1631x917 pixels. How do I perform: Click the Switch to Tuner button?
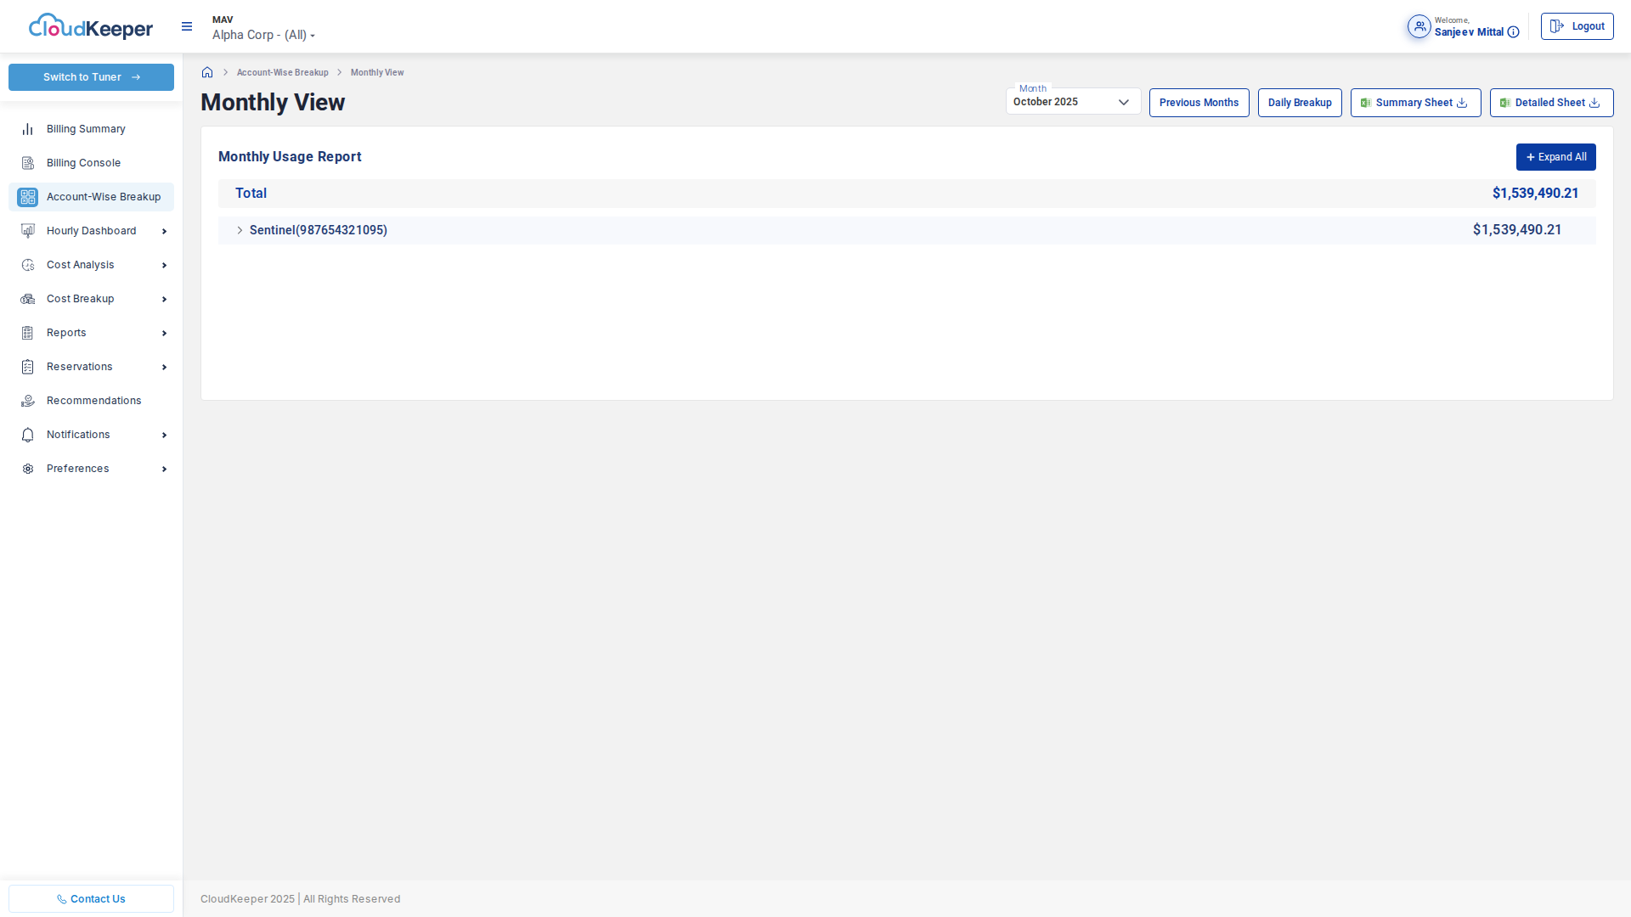pos(91,77)
